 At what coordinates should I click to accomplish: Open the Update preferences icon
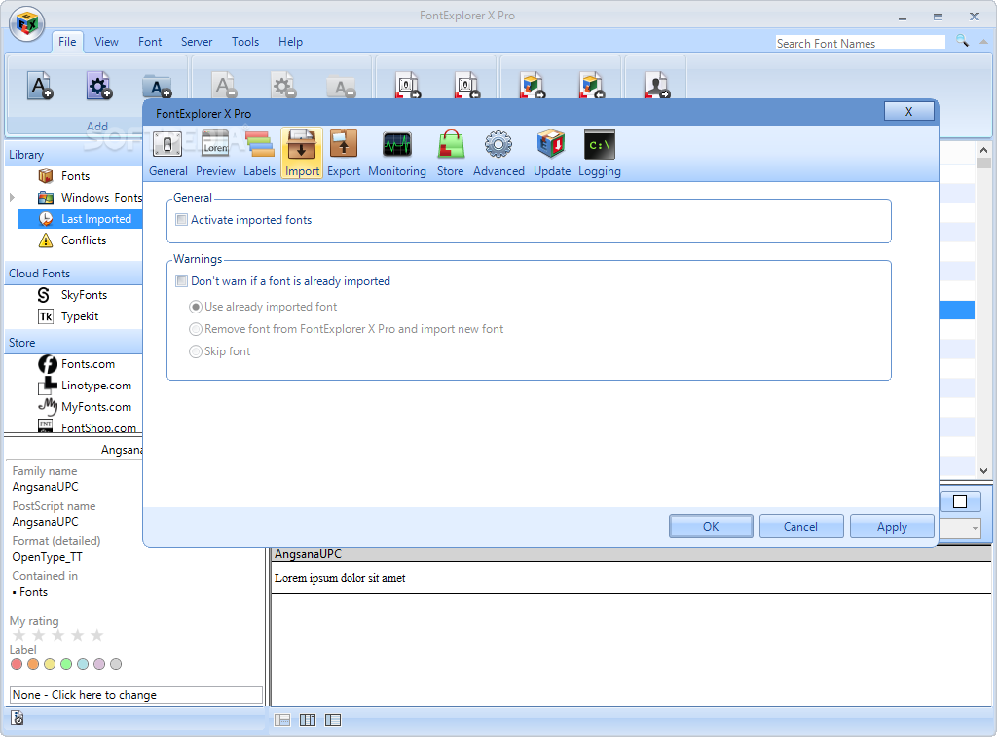551,153
